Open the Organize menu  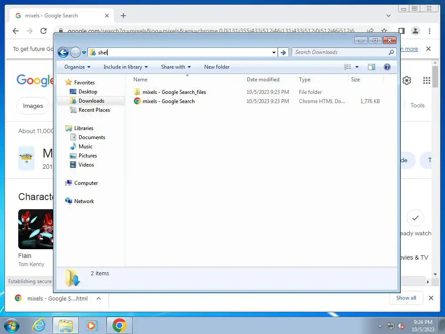click(x=77, y=67)
